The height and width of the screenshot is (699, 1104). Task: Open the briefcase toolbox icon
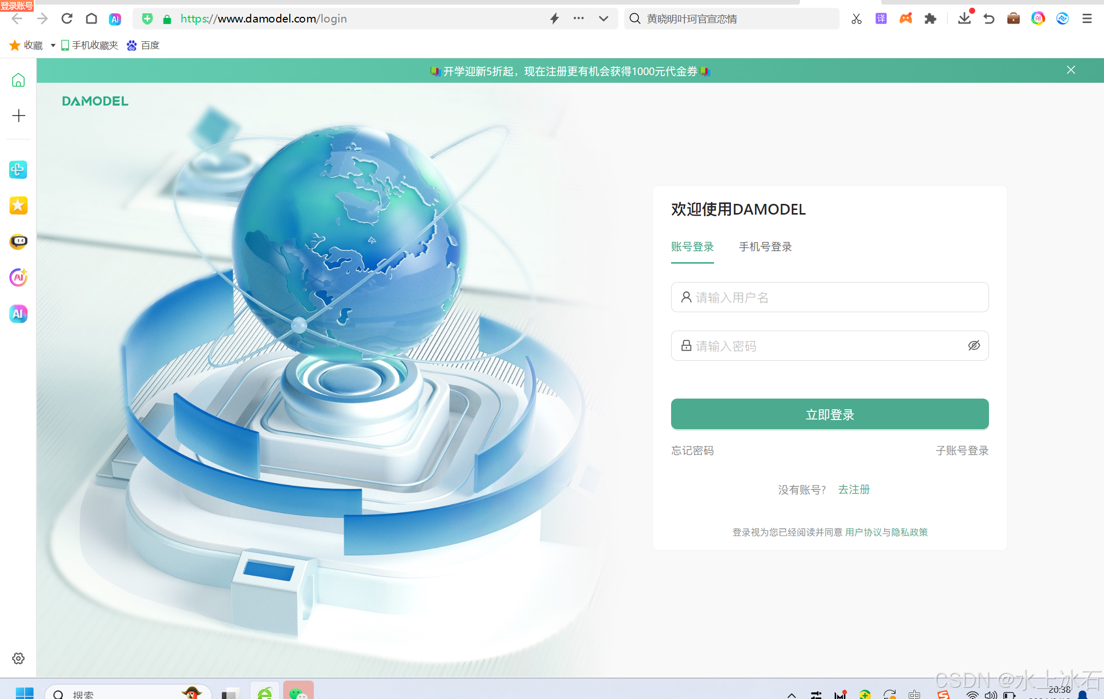click(1014, 19)
